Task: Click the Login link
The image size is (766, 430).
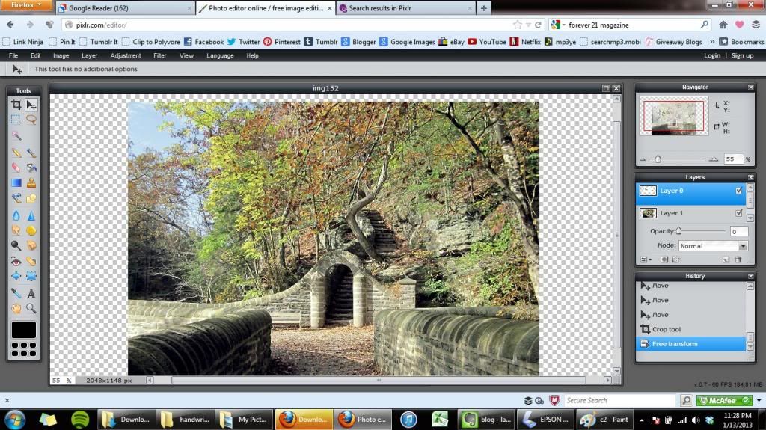Action: coord(712,55)
